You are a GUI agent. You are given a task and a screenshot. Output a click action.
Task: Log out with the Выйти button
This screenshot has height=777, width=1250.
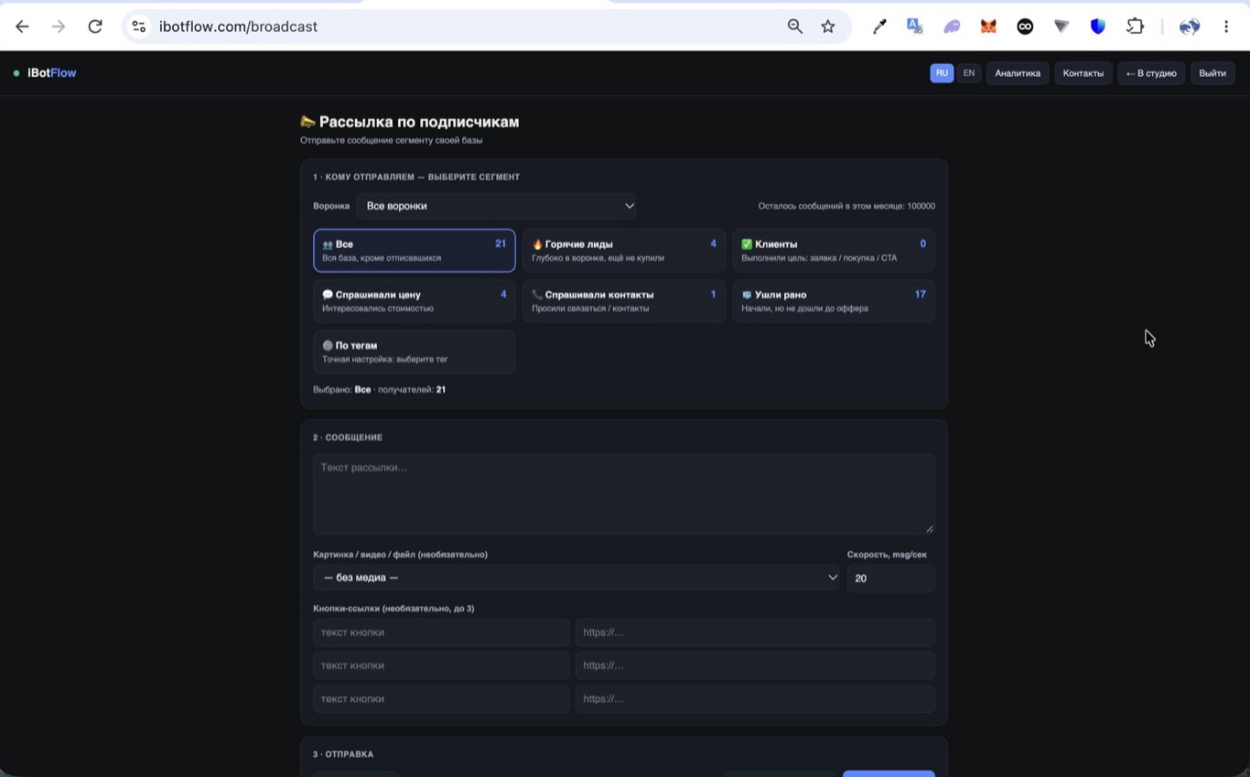click(1212, 73)
